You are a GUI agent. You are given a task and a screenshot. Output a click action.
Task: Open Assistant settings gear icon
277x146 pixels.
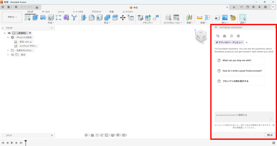pyautogui.click(x=238, y=36)
